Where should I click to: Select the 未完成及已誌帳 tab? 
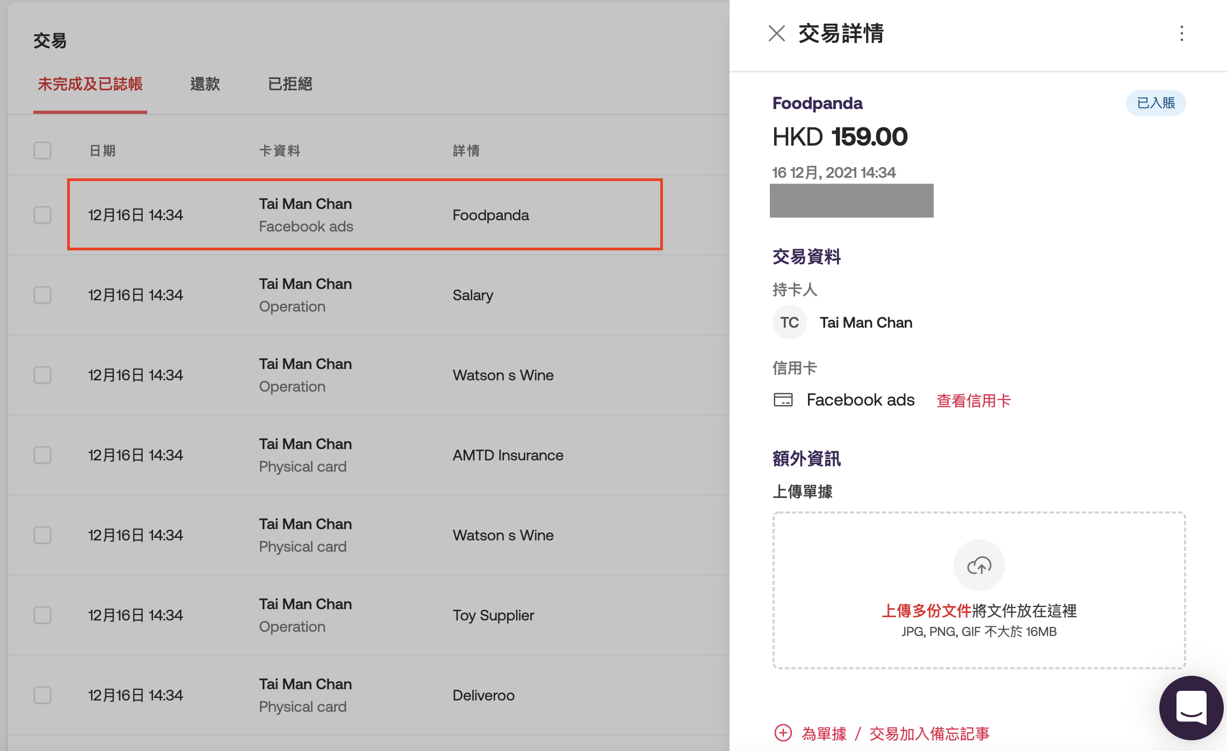90,84
